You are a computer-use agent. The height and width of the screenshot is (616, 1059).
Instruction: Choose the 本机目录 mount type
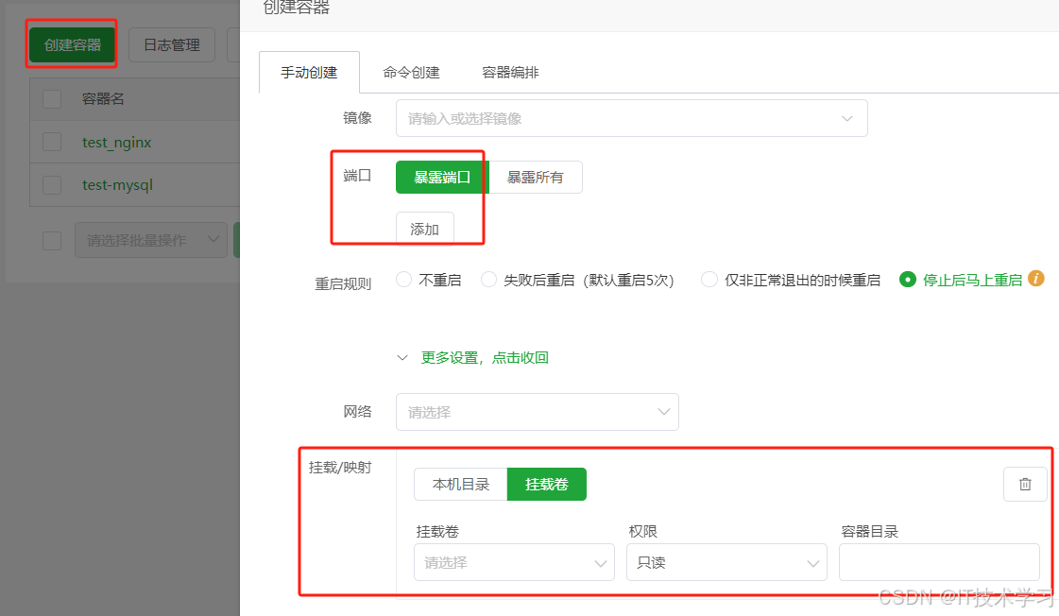(x=461, y=485)
